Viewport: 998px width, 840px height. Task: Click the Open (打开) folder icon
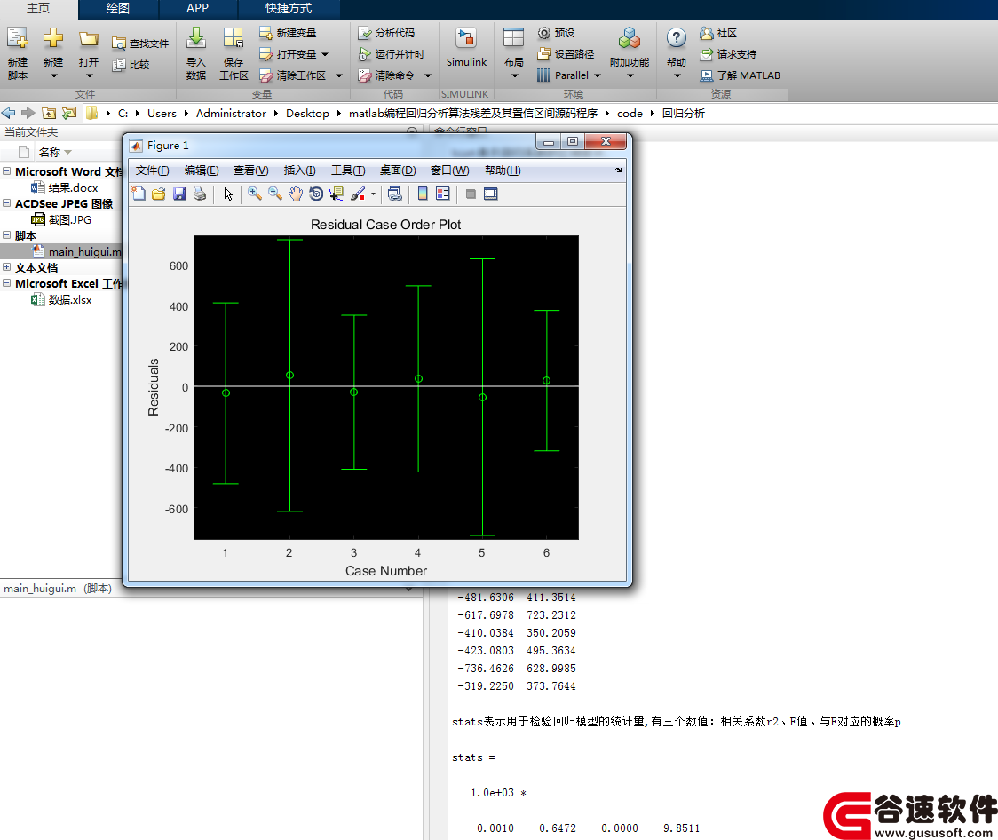point(89,39)
